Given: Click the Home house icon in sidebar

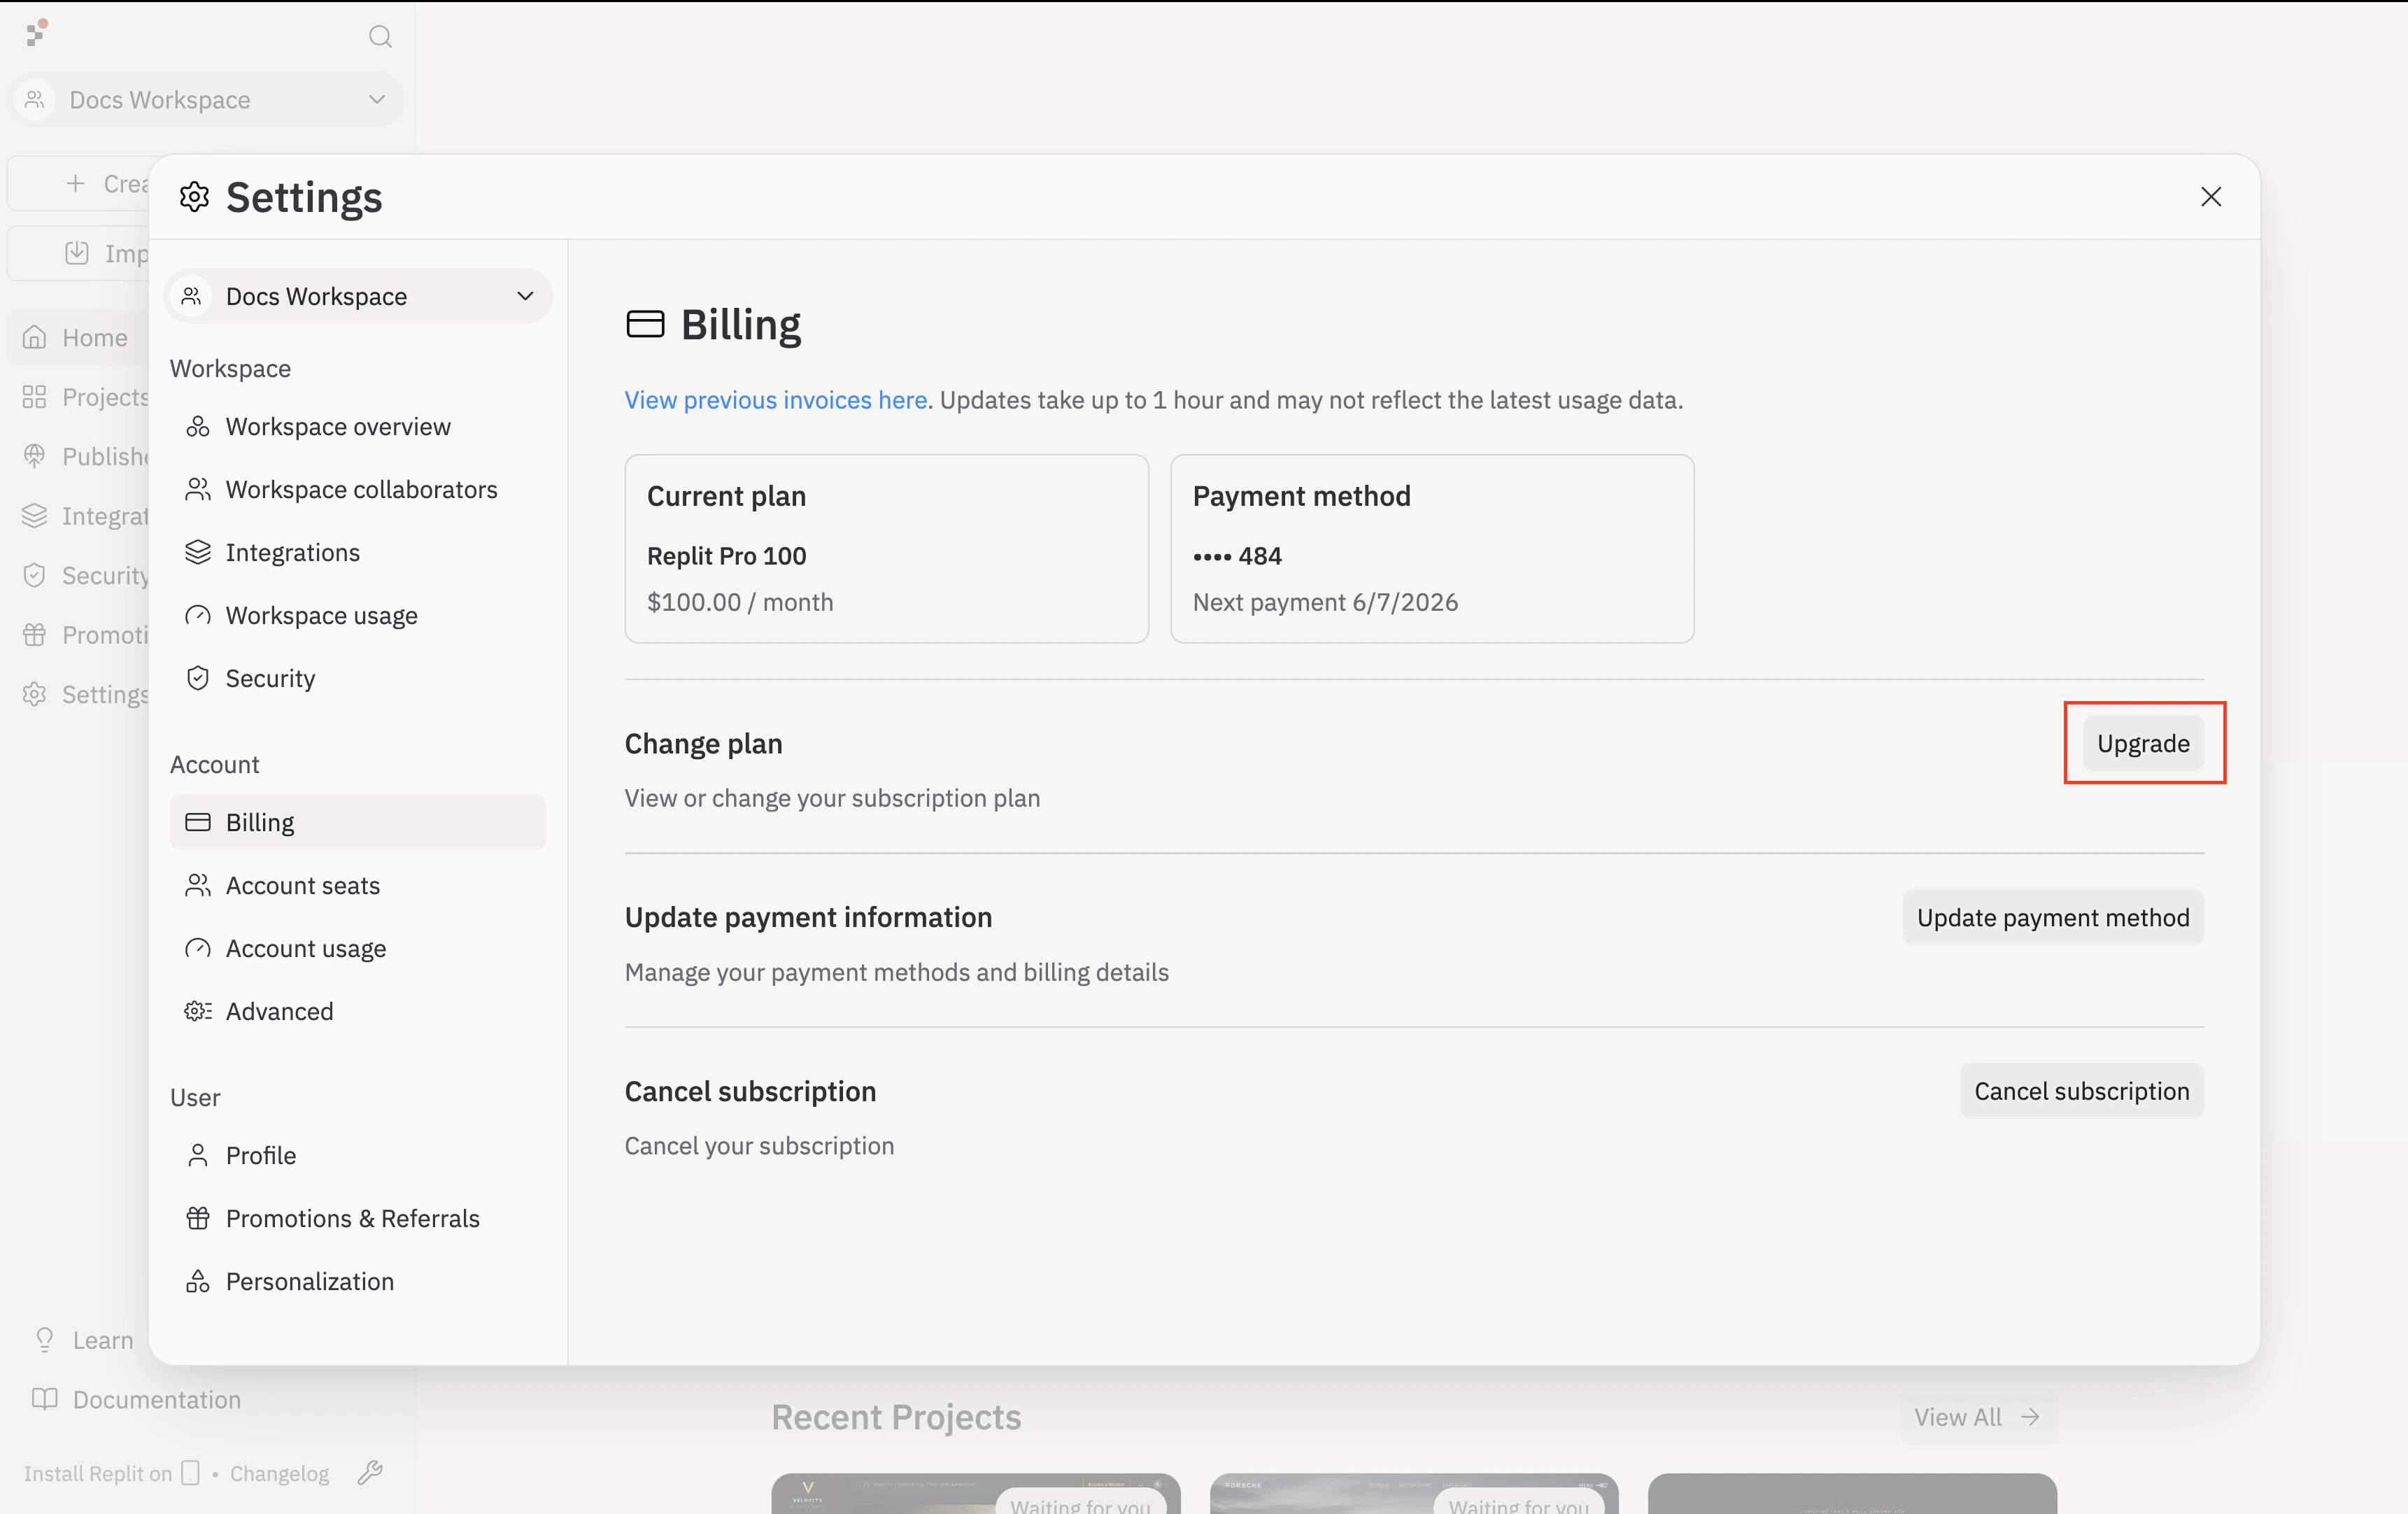Looking at the screenshot, I should click(x=35, y=338).
